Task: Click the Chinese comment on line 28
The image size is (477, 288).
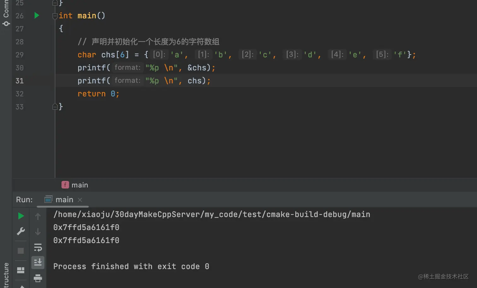Action: click(149, 42)
